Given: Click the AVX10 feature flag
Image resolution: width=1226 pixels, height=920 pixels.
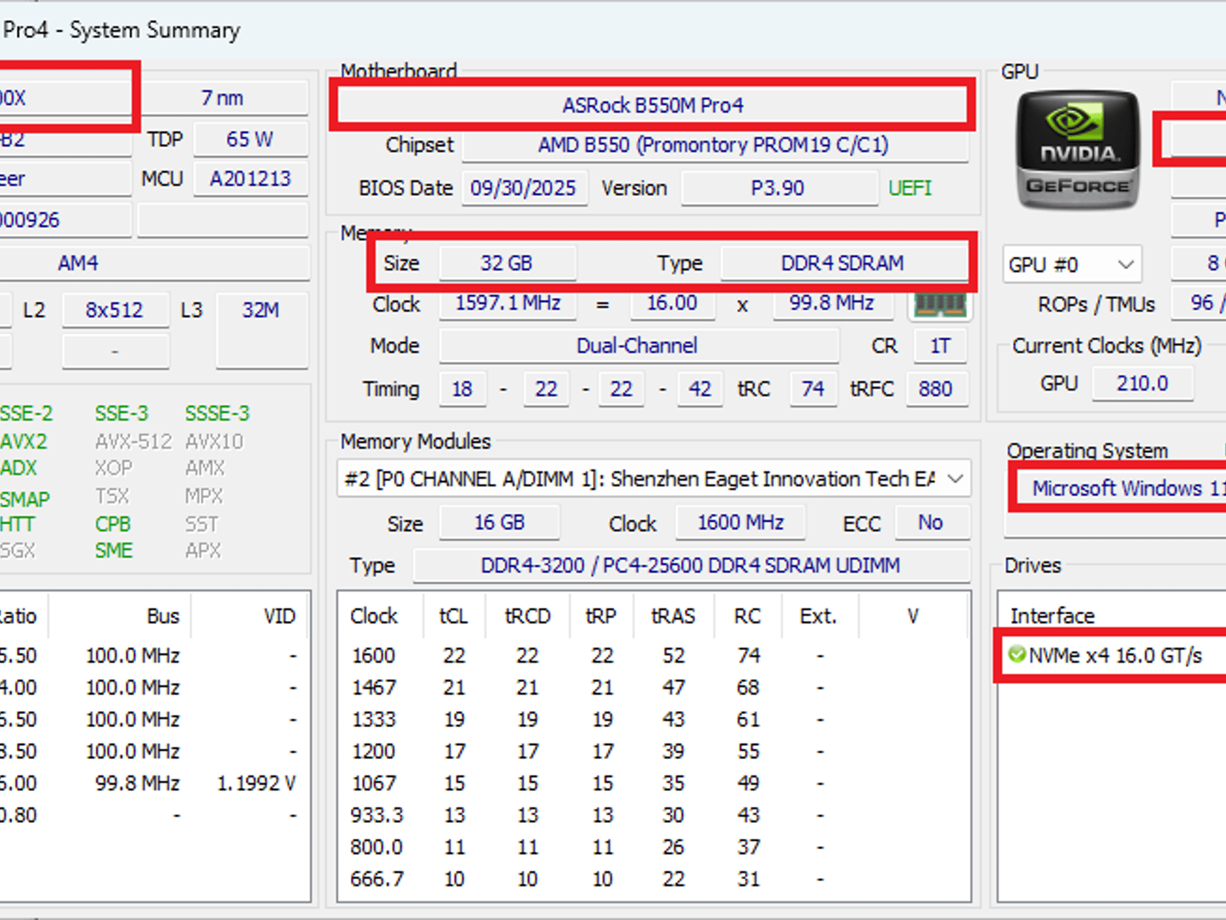Looking at the screenshot, I should pyautogui.click(x=214, y=441).
